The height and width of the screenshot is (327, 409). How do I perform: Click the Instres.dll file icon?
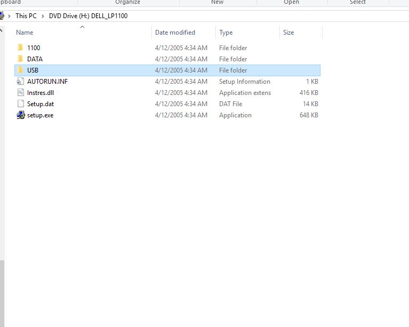pyautogui.click(x=20, y=93)
